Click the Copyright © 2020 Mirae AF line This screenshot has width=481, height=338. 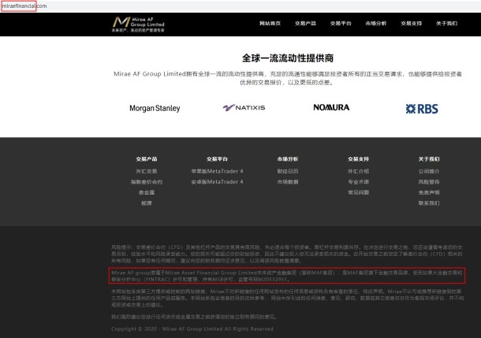pos(192,329)
